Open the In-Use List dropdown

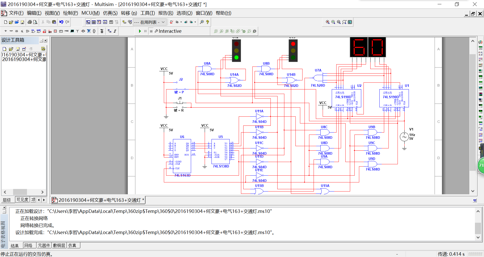click(149, 22)
